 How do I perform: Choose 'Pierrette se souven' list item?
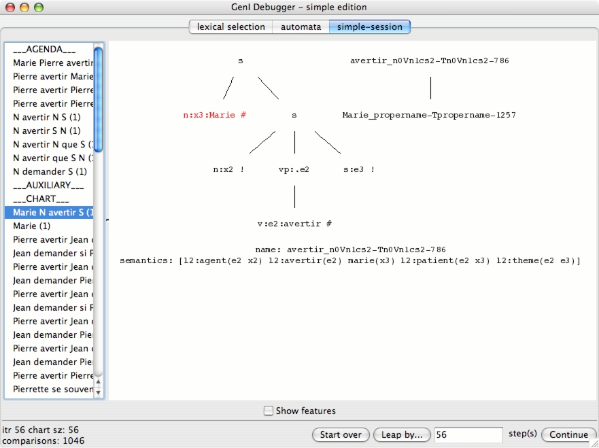(52, 389)
